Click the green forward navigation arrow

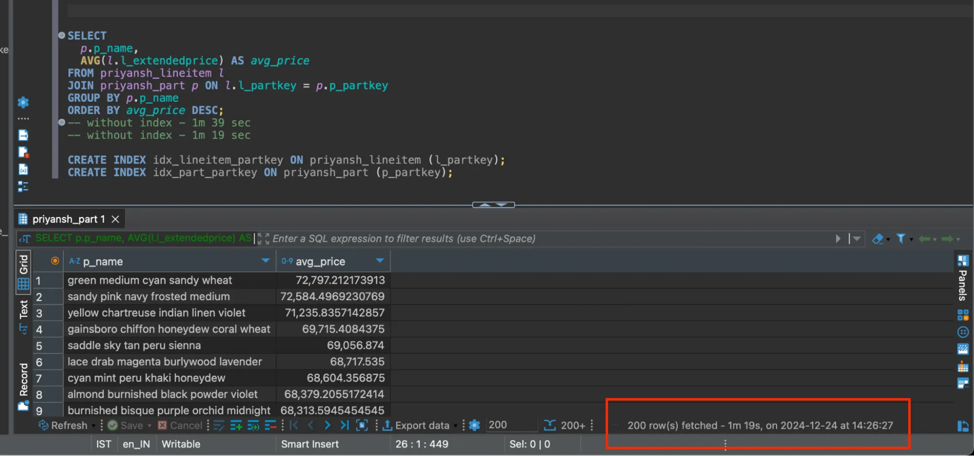click(948, 239)
